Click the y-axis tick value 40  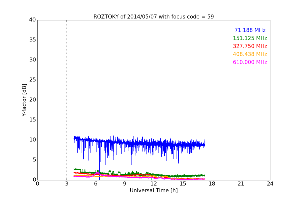pos(32,20)
